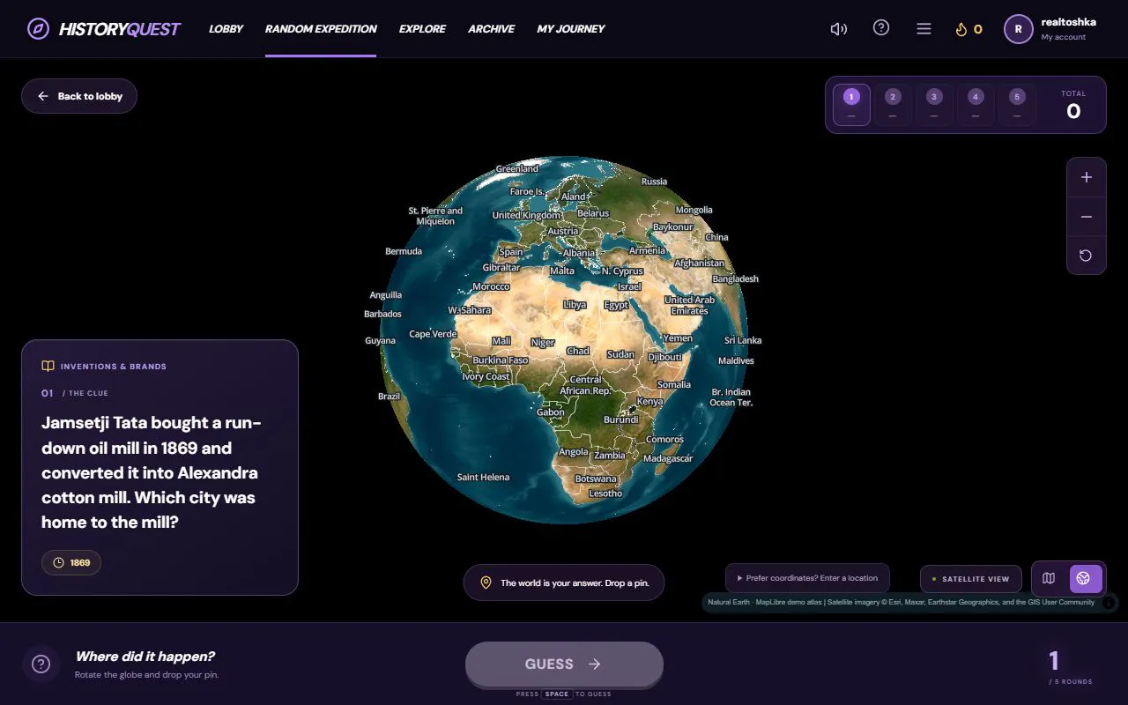Open the hamburger menu icon
The width and height of the screenshot is (1128, 705).
tap(924, 29)
